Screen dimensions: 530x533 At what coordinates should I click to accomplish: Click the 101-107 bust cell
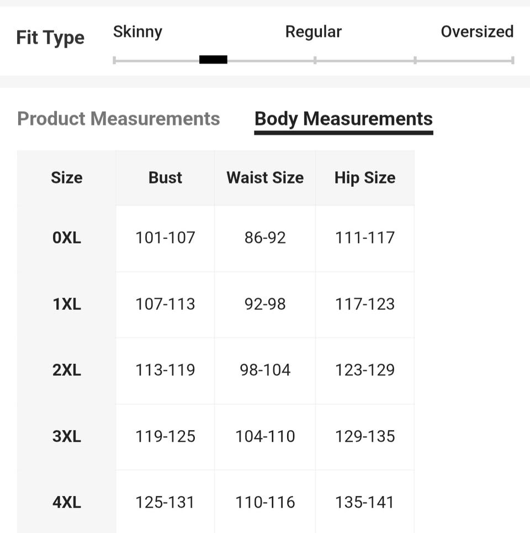click(165, 238)
